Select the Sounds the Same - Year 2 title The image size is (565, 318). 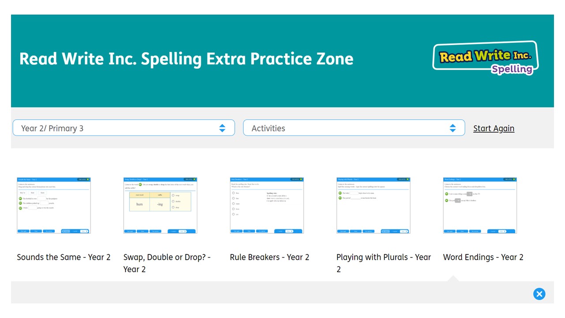[64, 257]
